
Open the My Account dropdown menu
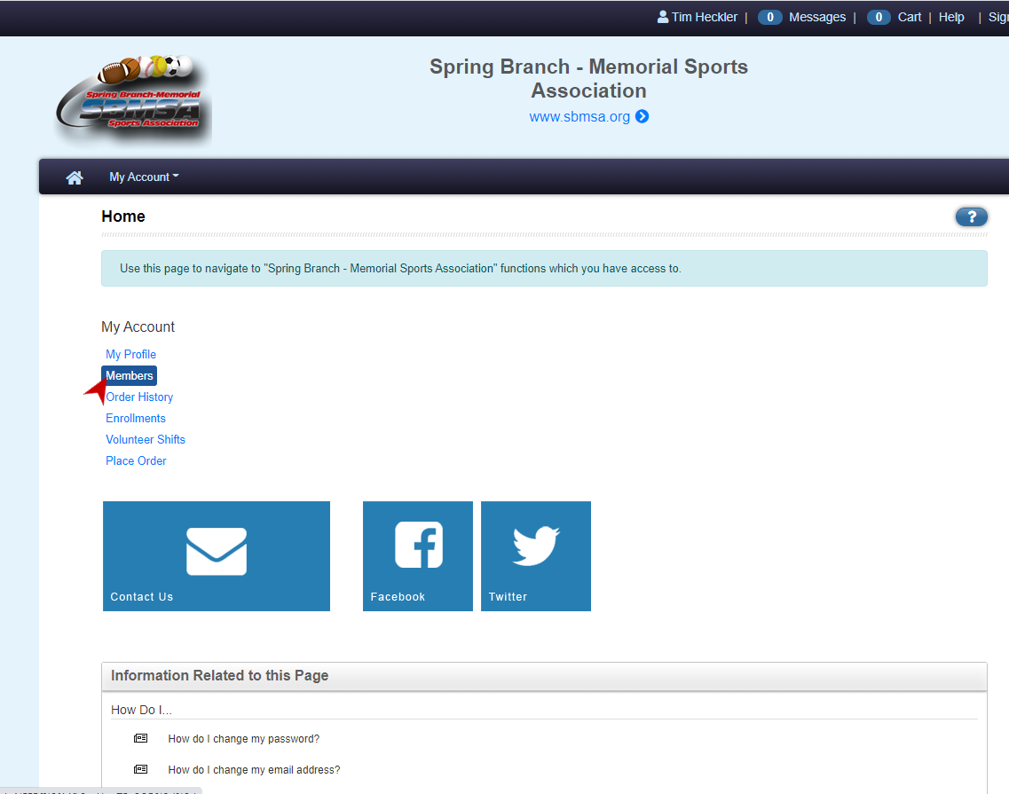coord(143,177)
